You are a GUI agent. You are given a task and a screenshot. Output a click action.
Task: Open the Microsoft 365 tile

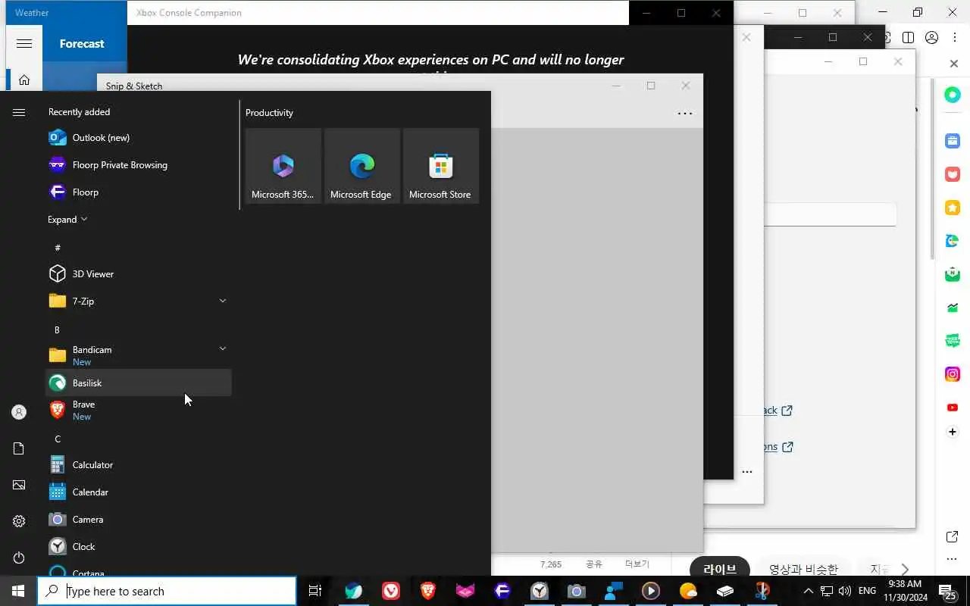click(x=283, y=166)
